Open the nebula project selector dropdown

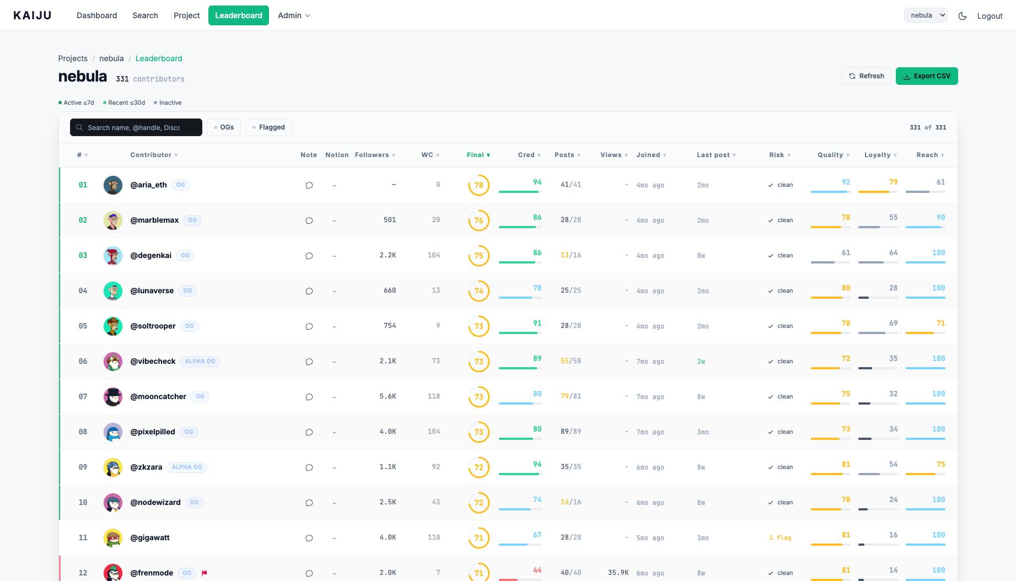coord(926,15)
